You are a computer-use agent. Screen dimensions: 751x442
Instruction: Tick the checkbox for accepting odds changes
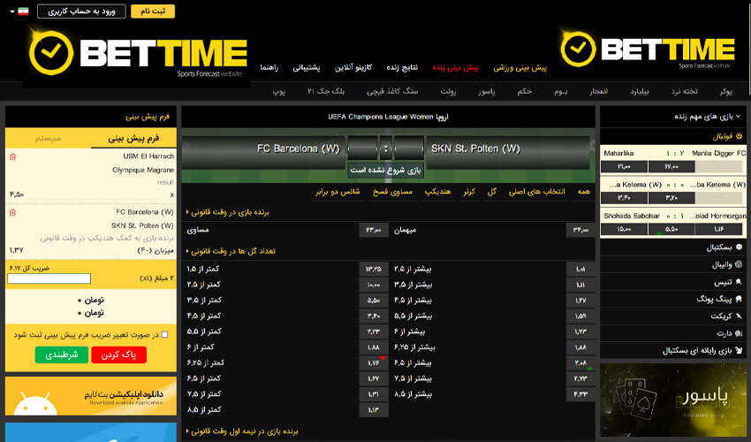164,335
